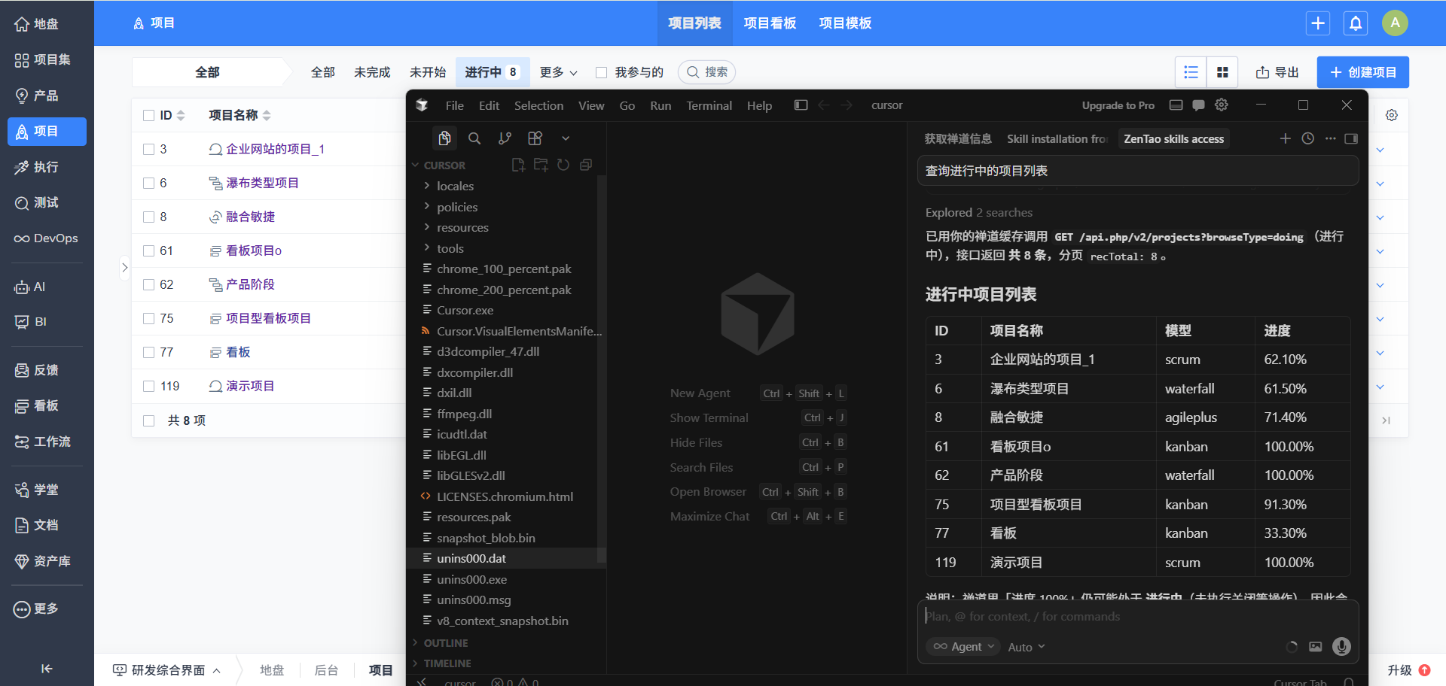Check the box for project ID 61
1446x686 pixels.
coord(149,251)
